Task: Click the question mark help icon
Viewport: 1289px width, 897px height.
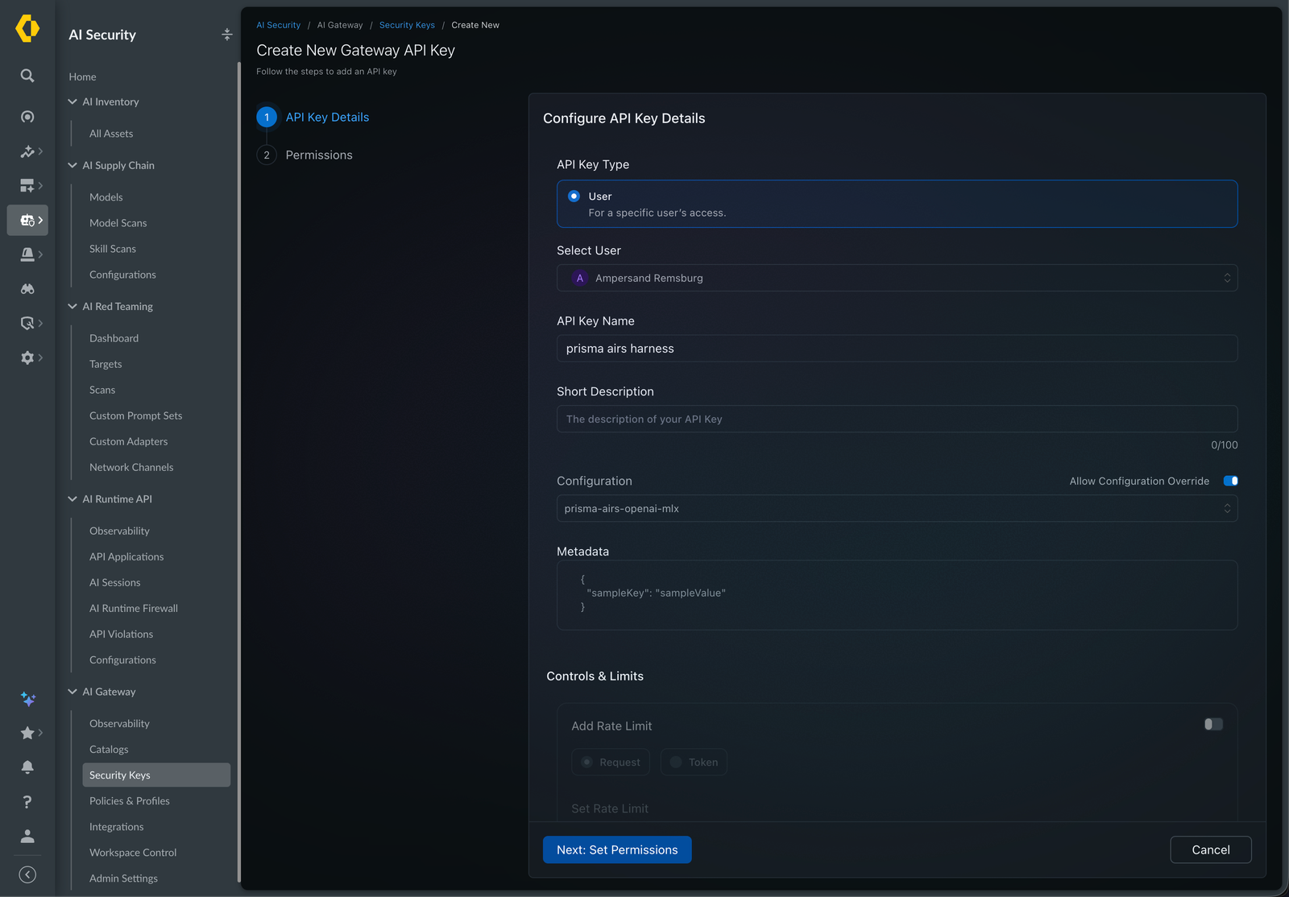Action: point(27,802)
